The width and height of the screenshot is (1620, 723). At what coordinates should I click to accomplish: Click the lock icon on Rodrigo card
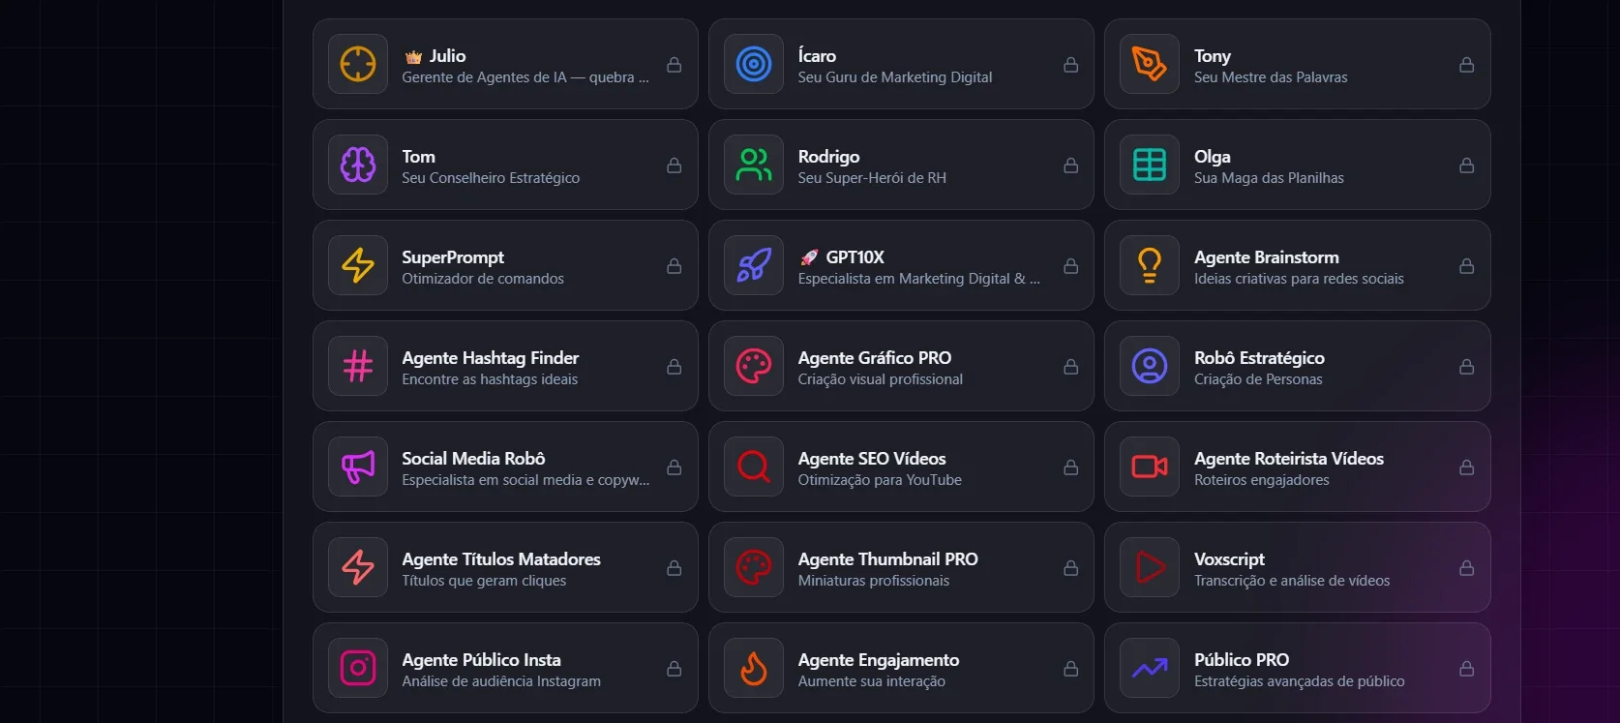coord(1070,166)
